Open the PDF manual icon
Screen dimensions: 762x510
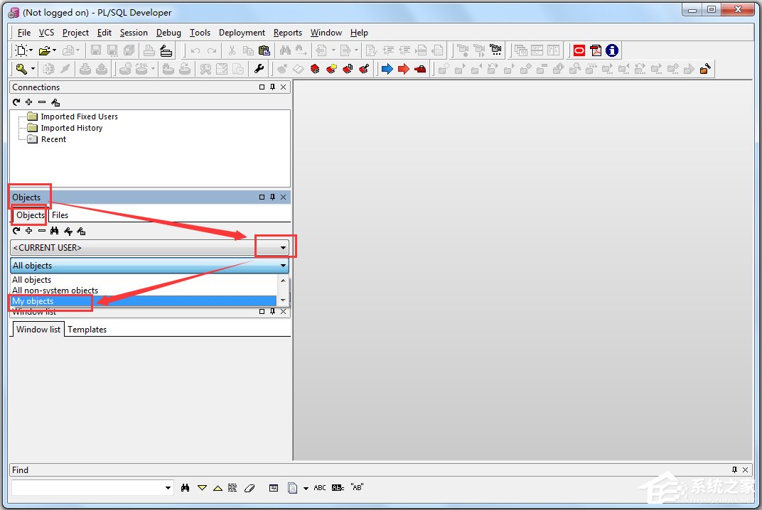click(596, 50)
